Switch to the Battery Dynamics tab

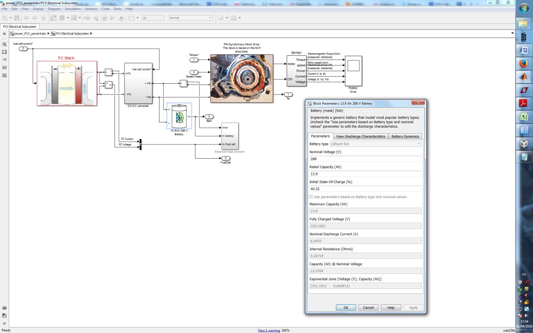coord(405,137)
